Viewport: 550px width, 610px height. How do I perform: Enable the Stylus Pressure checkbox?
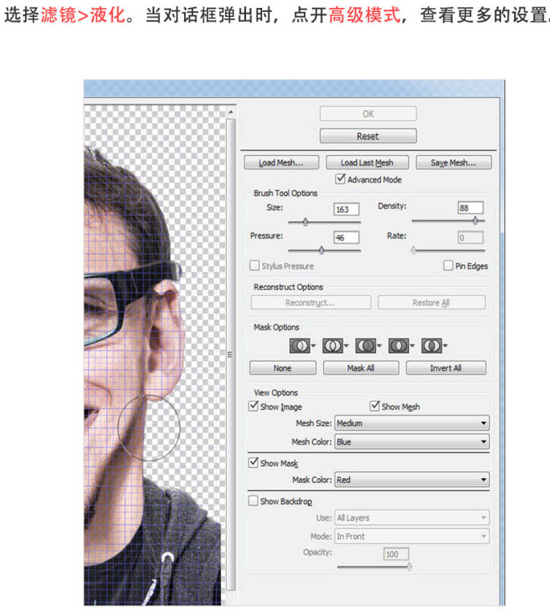click(x=254, y=265)
